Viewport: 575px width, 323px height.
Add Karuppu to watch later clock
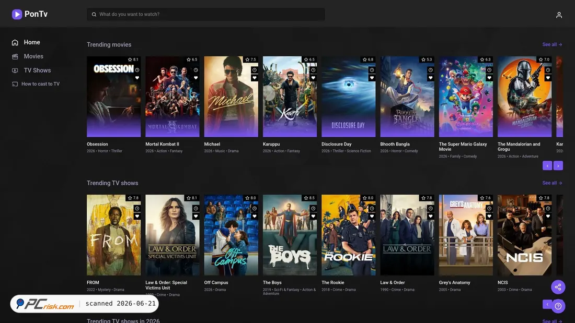[x=313, y=70]
